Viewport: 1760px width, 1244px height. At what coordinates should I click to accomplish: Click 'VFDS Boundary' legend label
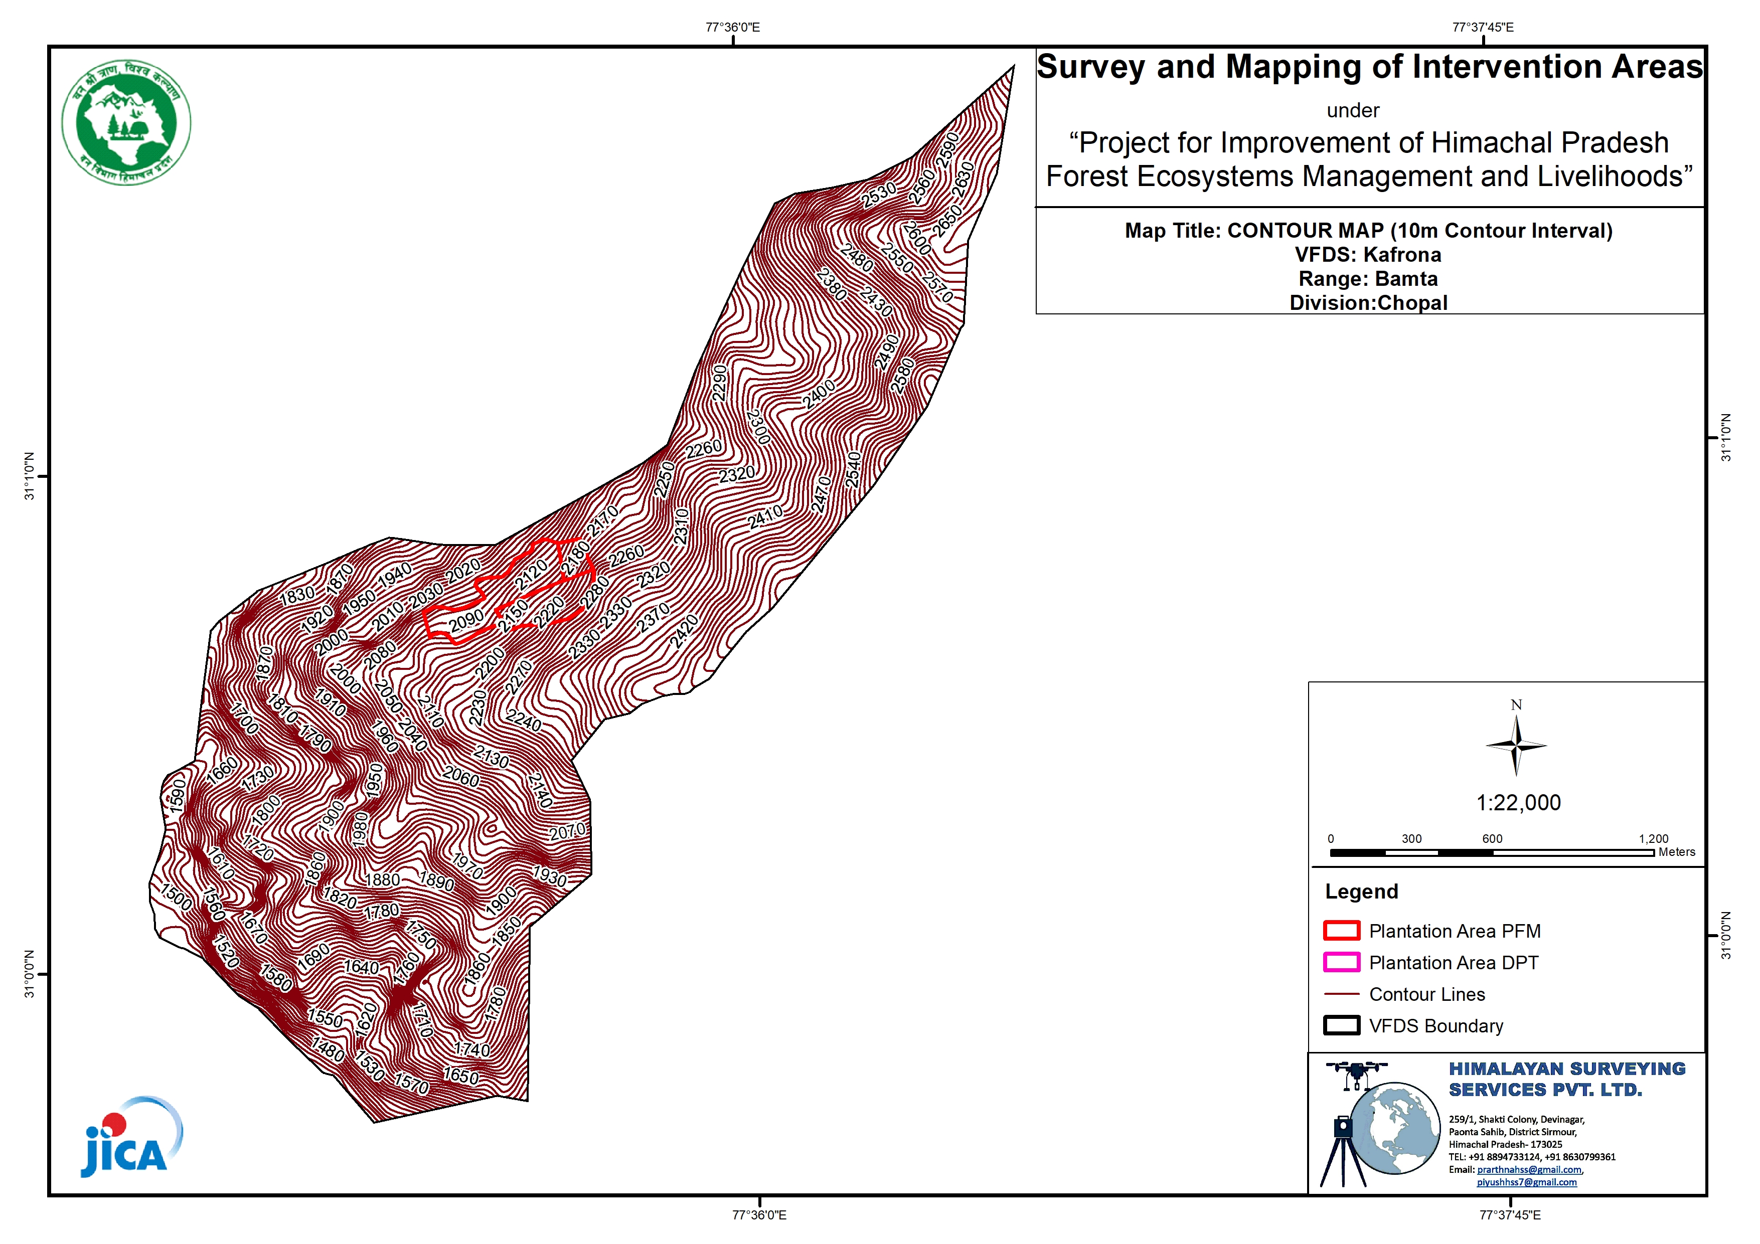pos(1436,1026)
